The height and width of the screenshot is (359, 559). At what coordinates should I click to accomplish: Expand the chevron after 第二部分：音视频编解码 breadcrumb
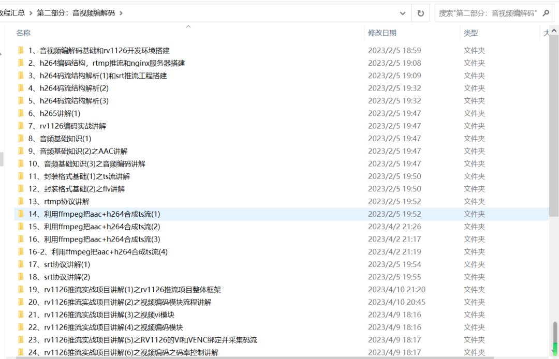[x=121, y=13]
